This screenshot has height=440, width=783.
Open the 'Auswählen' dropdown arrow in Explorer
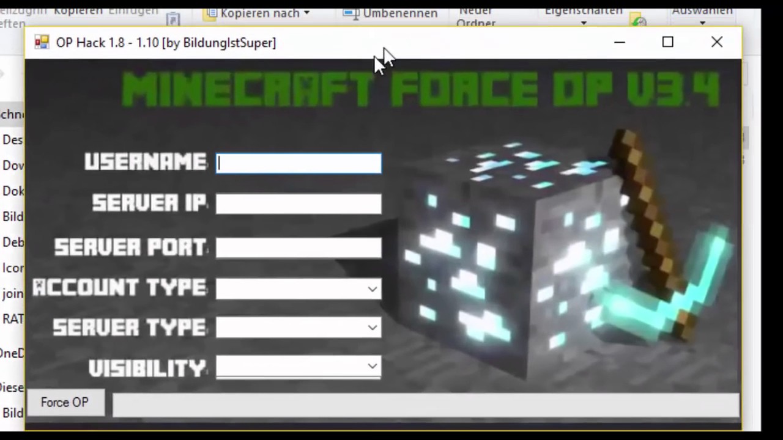pyautogui.click(x=702, y=23)
